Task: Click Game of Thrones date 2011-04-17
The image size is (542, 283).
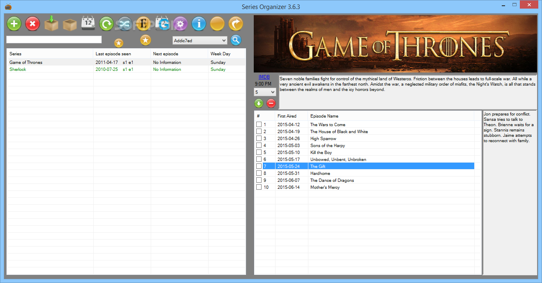Action: click(x=107, y=62)
